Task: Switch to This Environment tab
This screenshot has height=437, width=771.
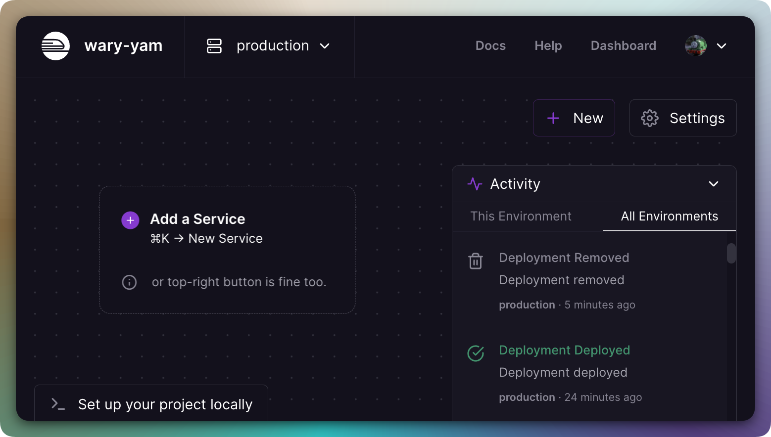Action: (x=521, y=217)
